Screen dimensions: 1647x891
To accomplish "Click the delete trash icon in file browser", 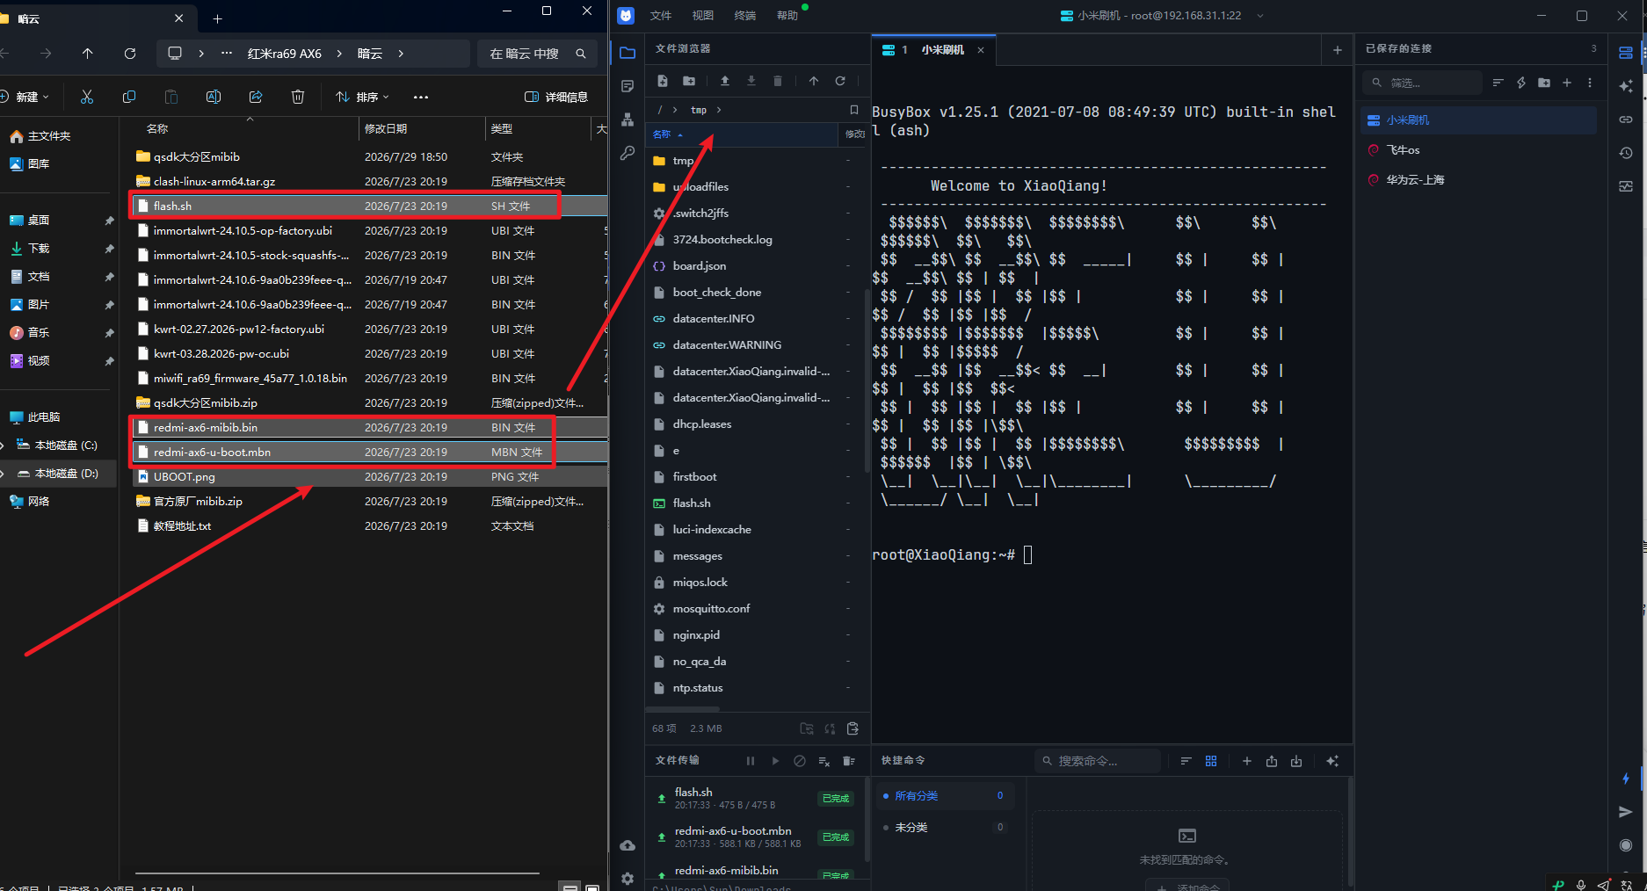I will 778,81.
